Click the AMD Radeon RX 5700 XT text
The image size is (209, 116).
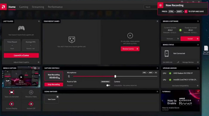[x=183, y=73]
